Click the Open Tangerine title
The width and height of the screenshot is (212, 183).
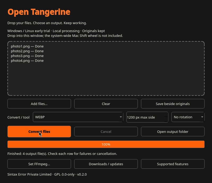(39, 12)
